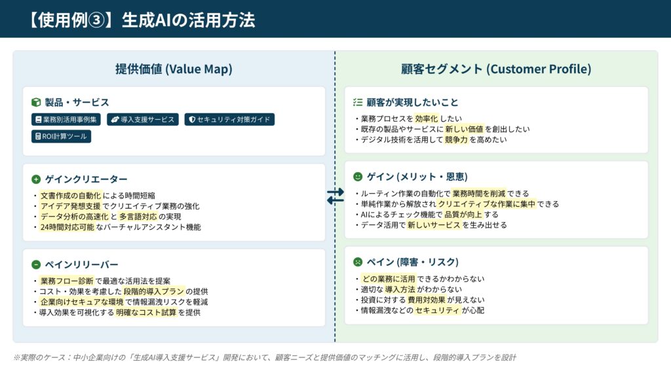Click the smiley face icon beside ゲイン

358,177
